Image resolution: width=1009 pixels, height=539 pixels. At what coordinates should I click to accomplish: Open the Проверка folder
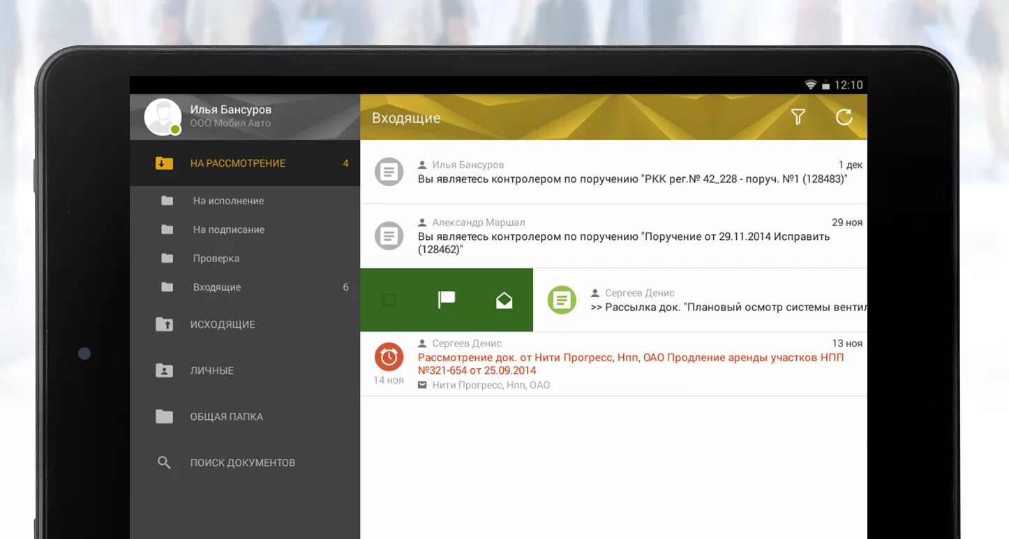[x=245, y=258]
